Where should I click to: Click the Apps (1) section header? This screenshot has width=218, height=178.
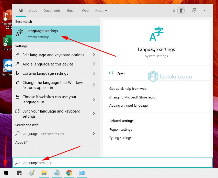coord(21,143)
